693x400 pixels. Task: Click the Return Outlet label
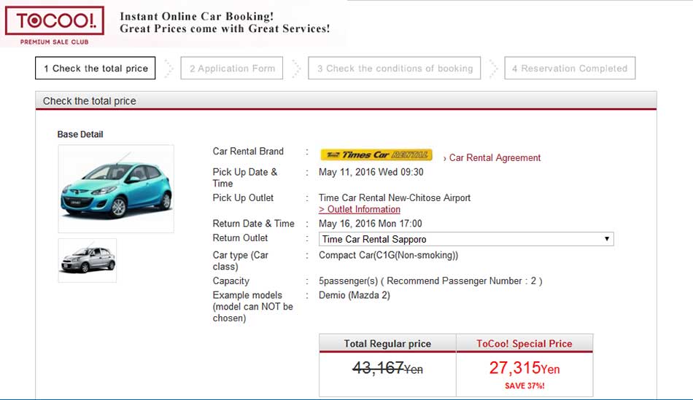[240, 238]
